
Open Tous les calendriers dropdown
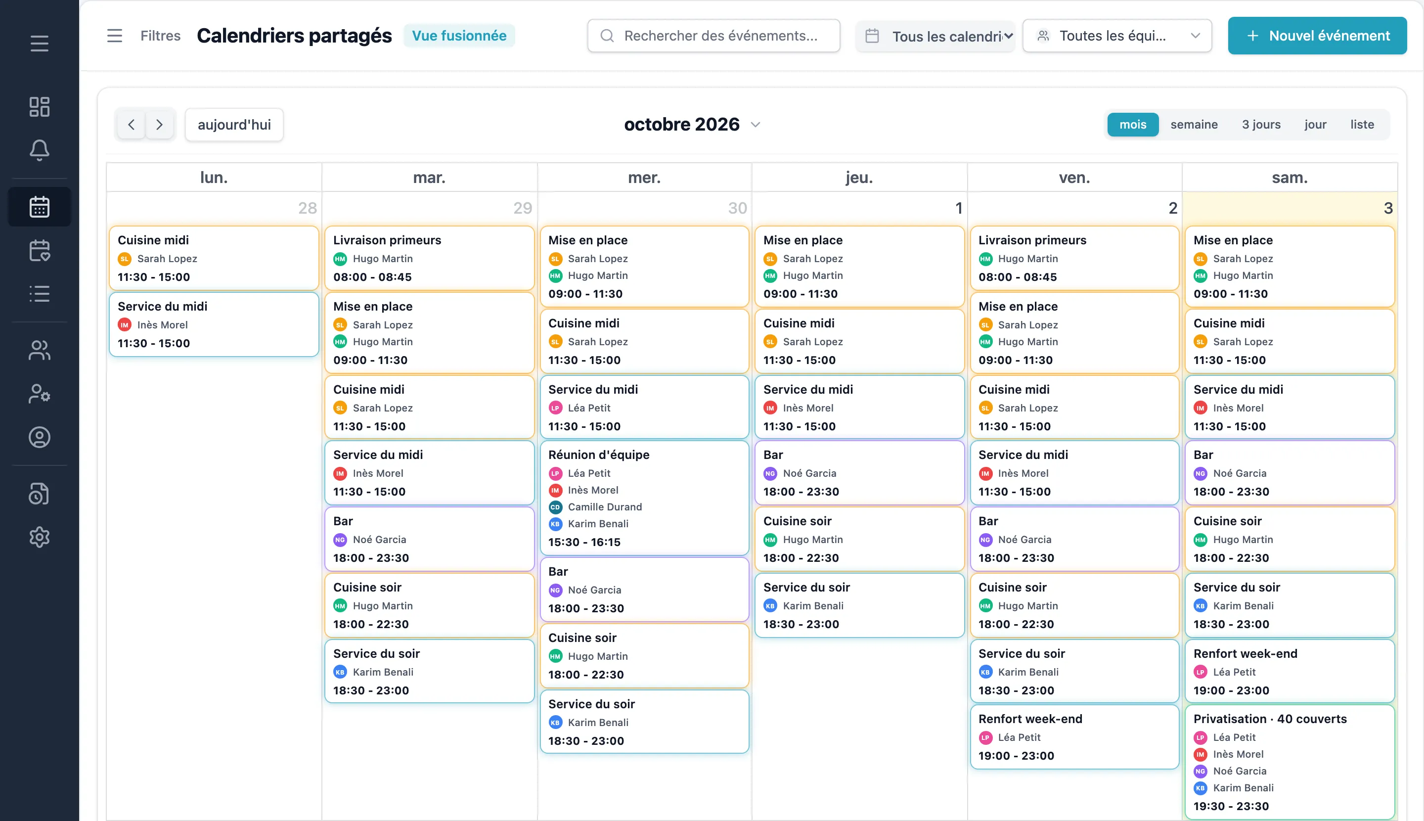coord(935,36)
